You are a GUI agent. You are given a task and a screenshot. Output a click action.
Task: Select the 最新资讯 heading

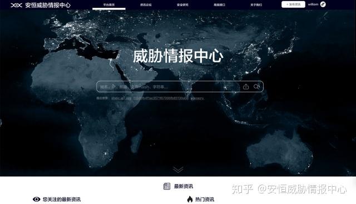(184, 186)
